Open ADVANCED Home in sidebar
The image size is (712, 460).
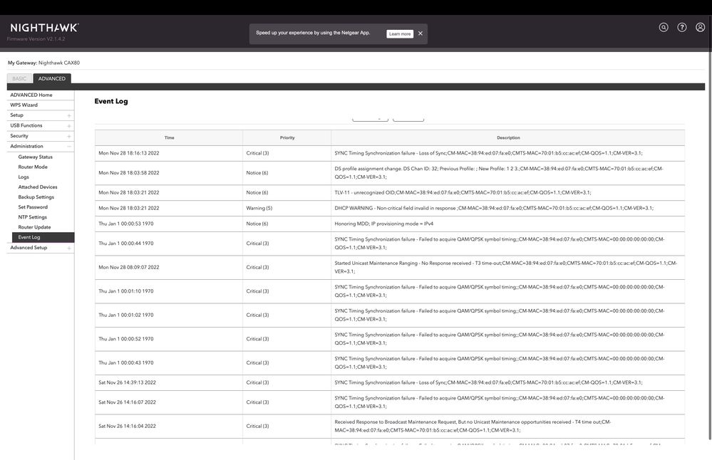31,95
